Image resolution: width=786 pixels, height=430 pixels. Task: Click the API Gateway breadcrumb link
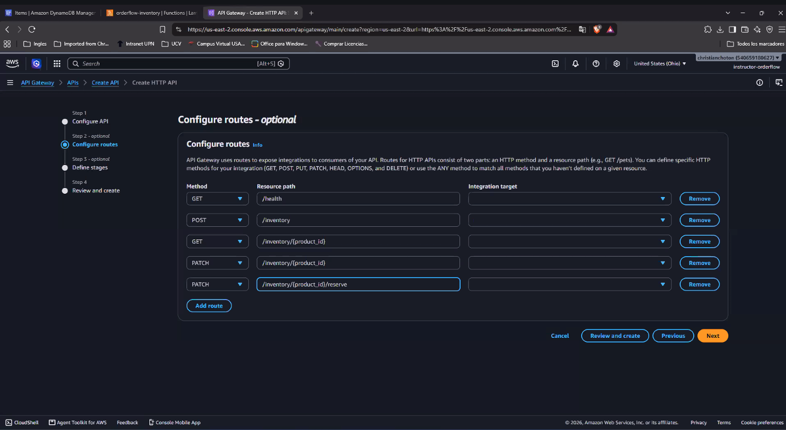(x=38, y=83)
